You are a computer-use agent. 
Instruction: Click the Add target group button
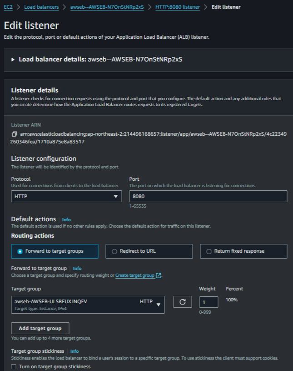point(40,328)
